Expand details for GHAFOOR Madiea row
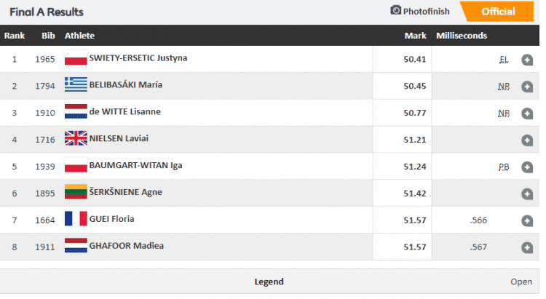 pyautogui.click(x=527, y=248)
